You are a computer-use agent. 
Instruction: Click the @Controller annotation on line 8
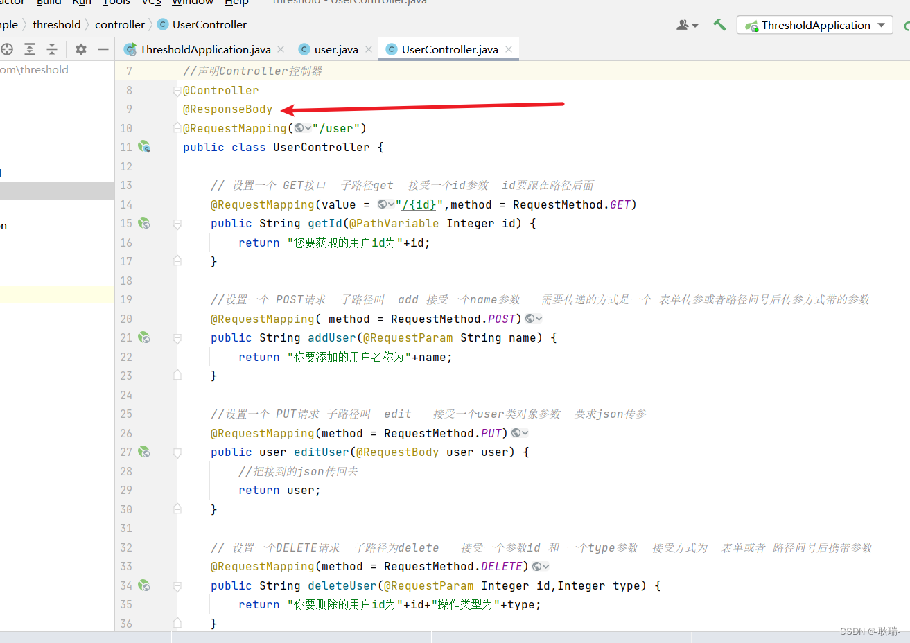[x=220, y=90]
